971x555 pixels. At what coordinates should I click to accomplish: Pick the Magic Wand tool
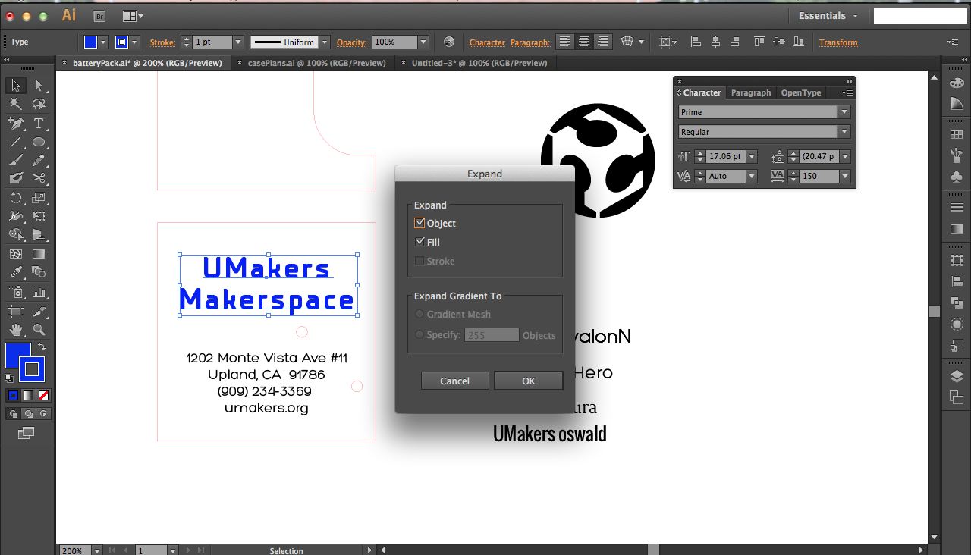point(16,105)
